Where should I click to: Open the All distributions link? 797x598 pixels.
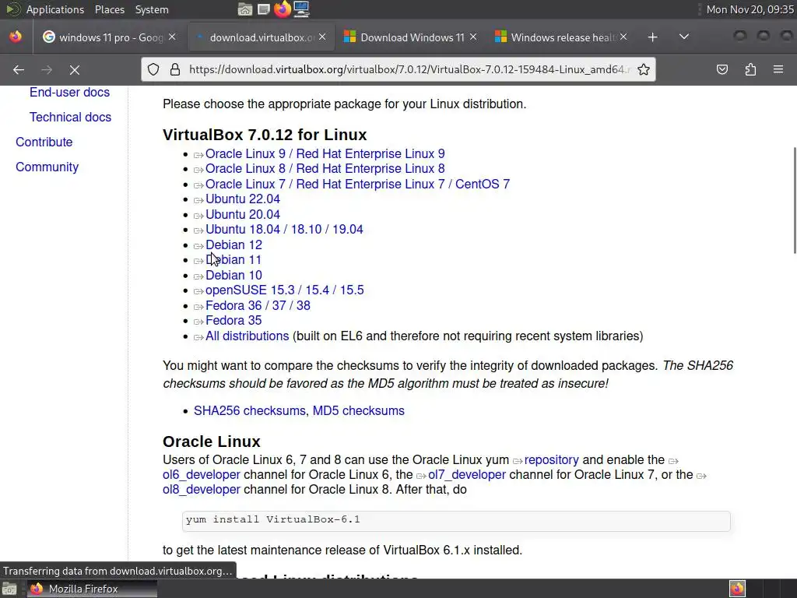[247, 336]
